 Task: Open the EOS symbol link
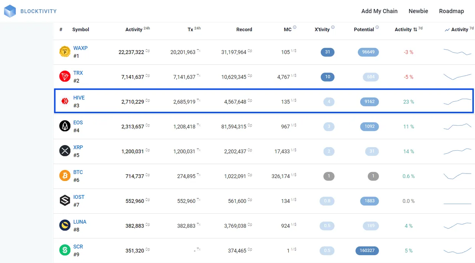[78, 122]
